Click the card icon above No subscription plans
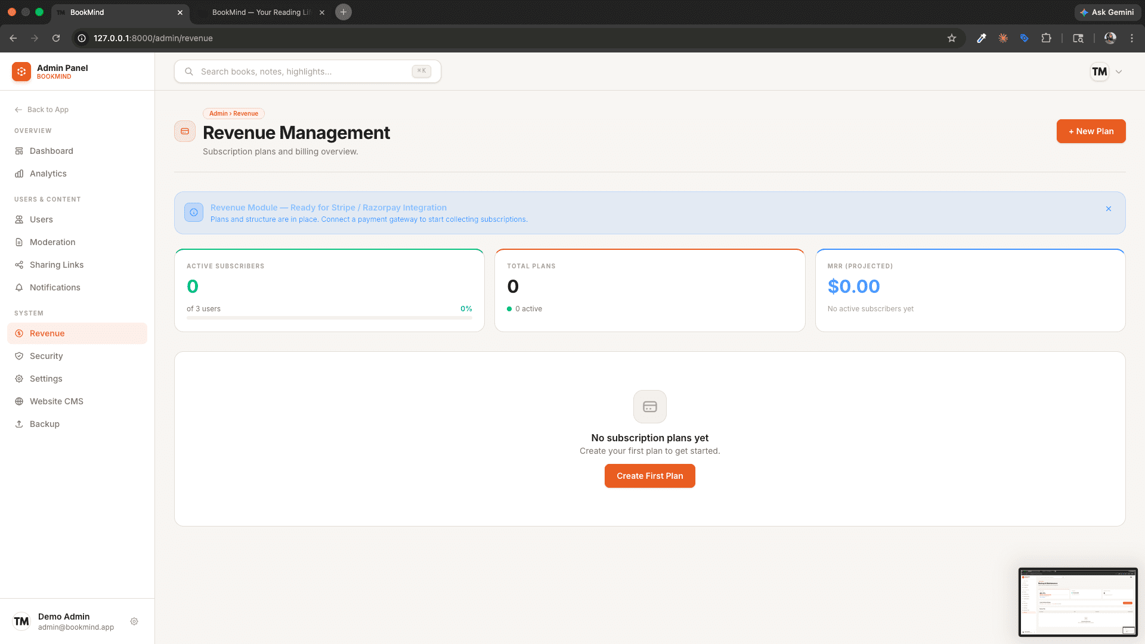 [x=650, y=407]
